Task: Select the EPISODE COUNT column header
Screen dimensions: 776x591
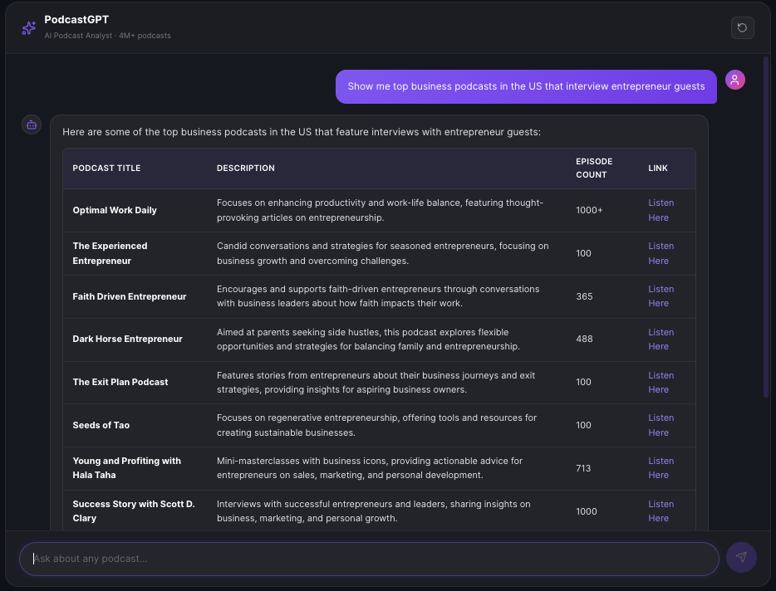Action: coord(593,168)
